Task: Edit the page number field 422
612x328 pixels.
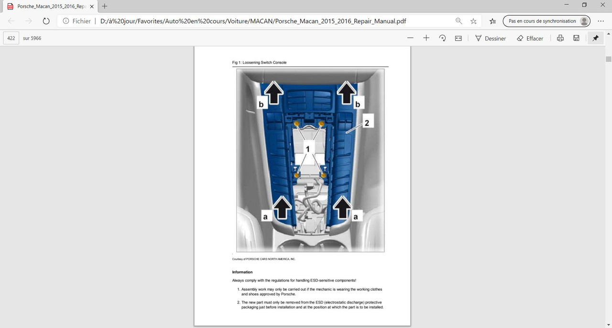Action: pyautogui.click(x=11, y=38)
